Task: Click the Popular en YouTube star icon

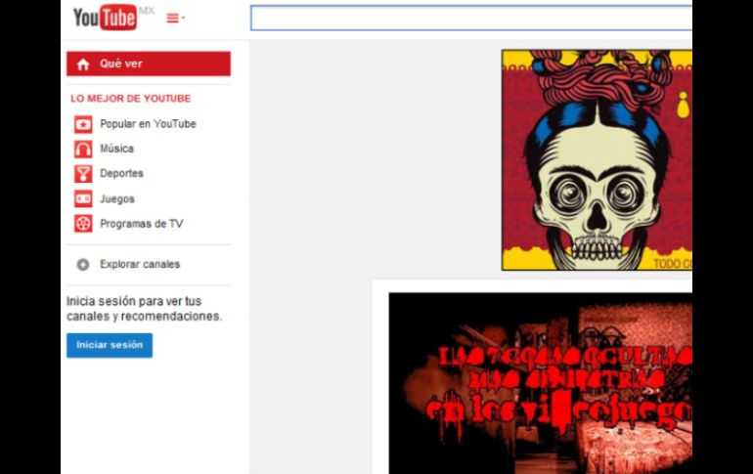Action: coord(83,124)
